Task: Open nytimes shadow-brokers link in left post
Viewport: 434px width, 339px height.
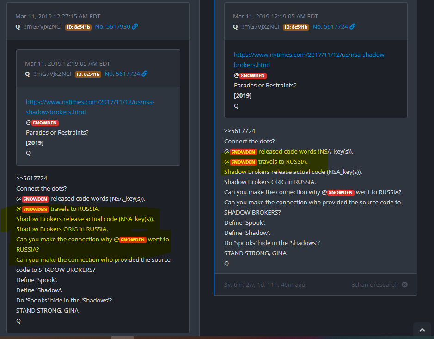Action: [x=90, y=107]
